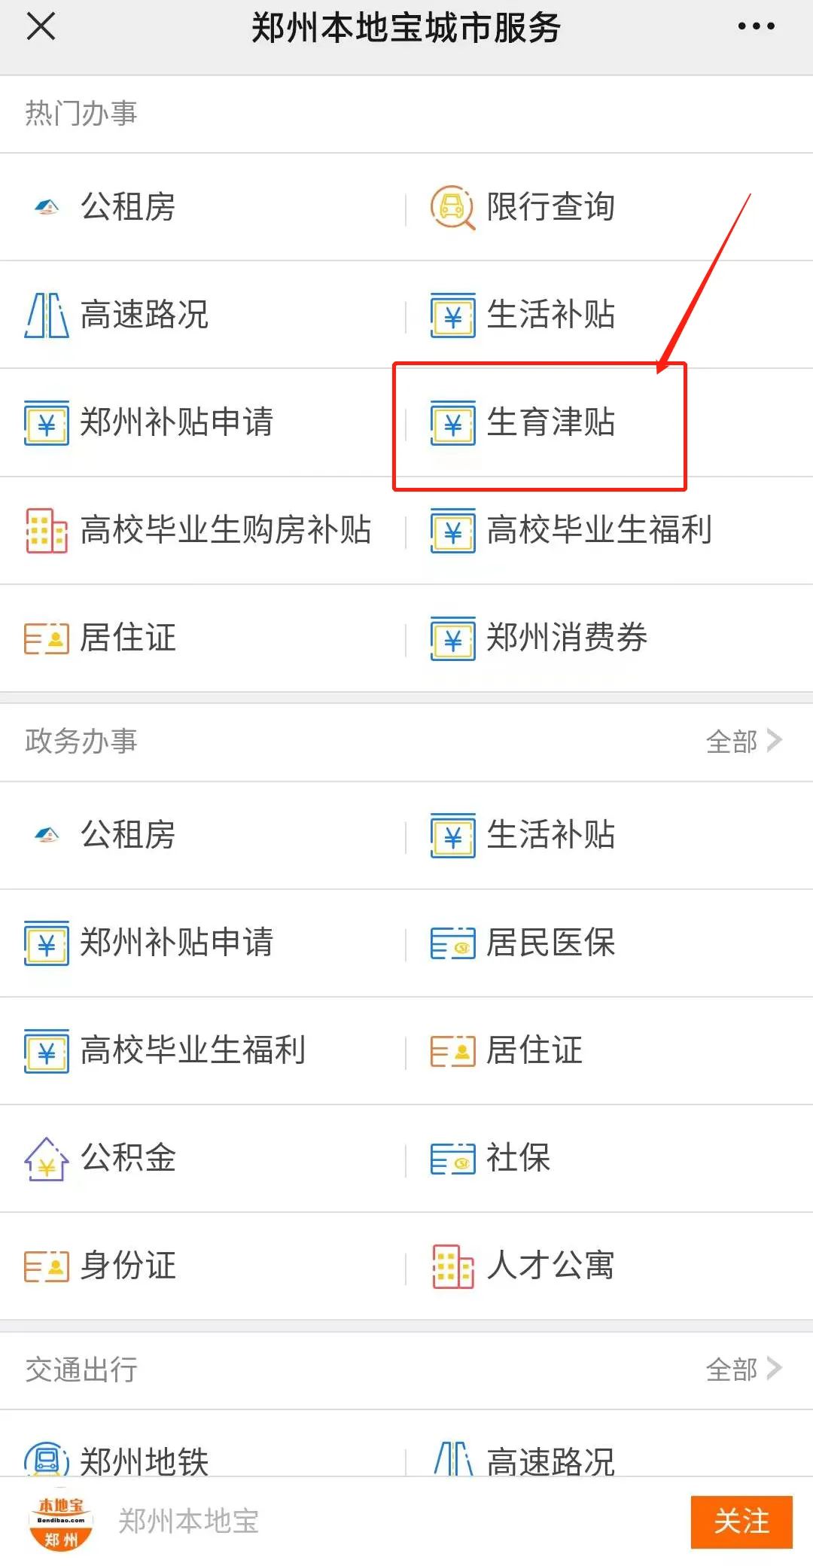Tap the highway icon for 高速路况 in 热门办事
This screenshot has width=813, height=1566.
tap(47, 315)
